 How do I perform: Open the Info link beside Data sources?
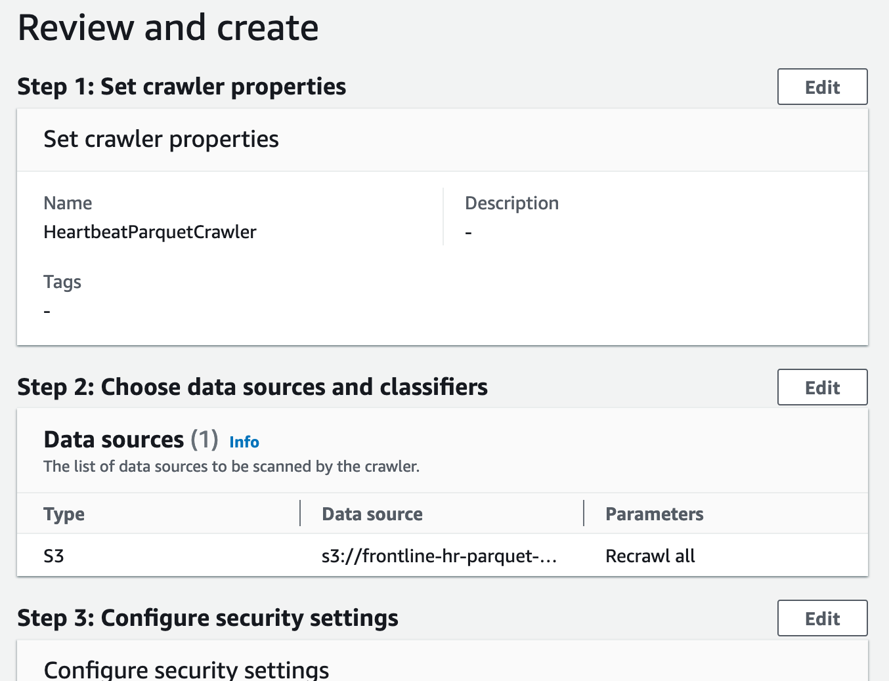(x=244, y=442)
